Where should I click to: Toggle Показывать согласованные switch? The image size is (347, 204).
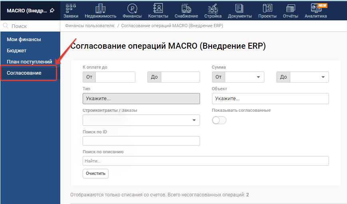coord(219,120)
